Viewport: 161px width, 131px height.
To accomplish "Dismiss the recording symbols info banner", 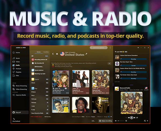I will (109, 64).
